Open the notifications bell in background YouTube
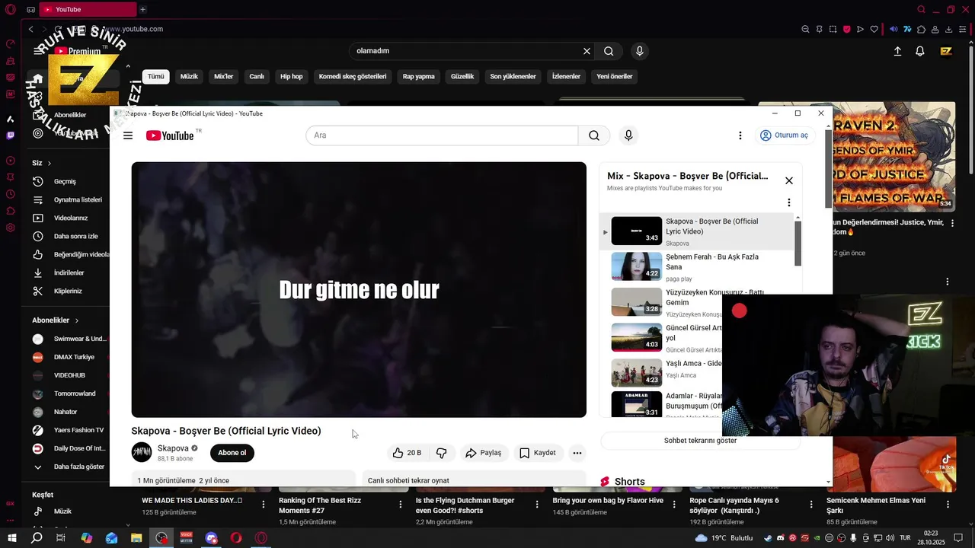975x548 pixels. (x=920, y=51)
